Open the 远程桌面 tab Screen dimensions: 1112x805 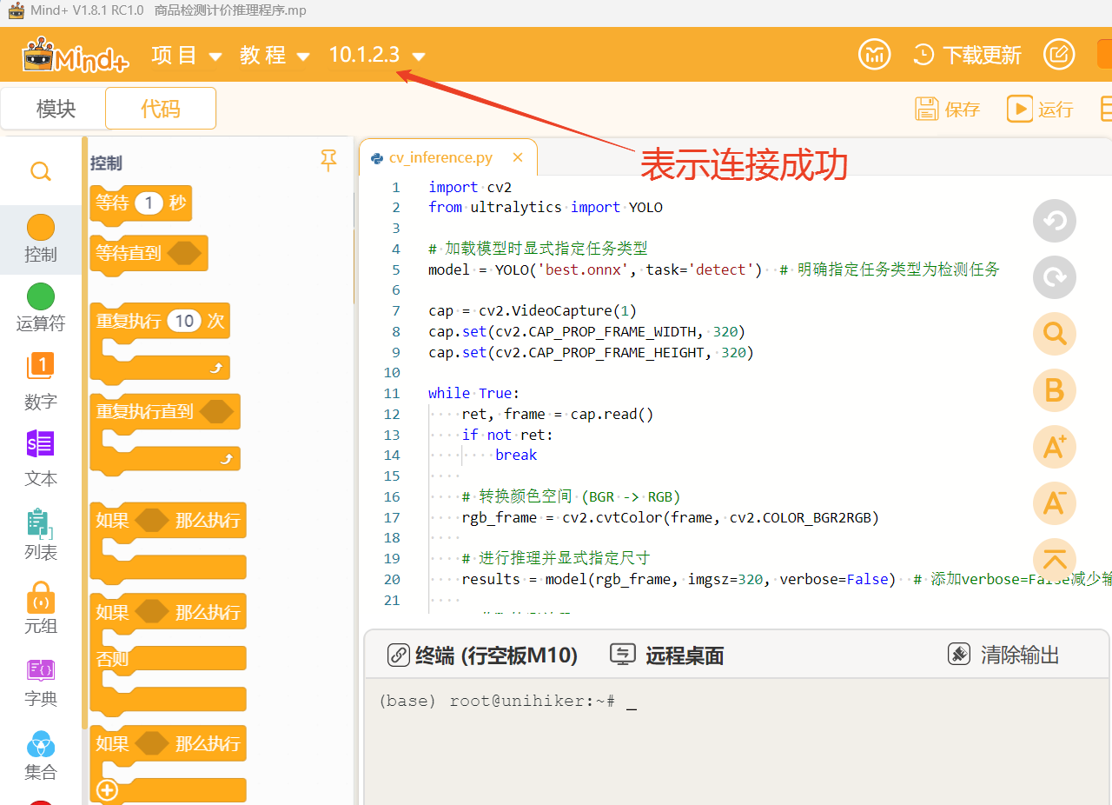coord(667,655)
